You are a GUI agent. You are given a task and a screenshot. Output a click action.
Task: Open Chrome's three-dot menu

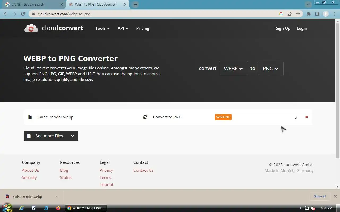click(334, 14)
